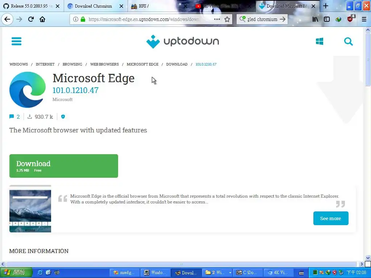Click the search box with 'gled chromium'
Screen dimensions: 371x278
tap(262, 19)
